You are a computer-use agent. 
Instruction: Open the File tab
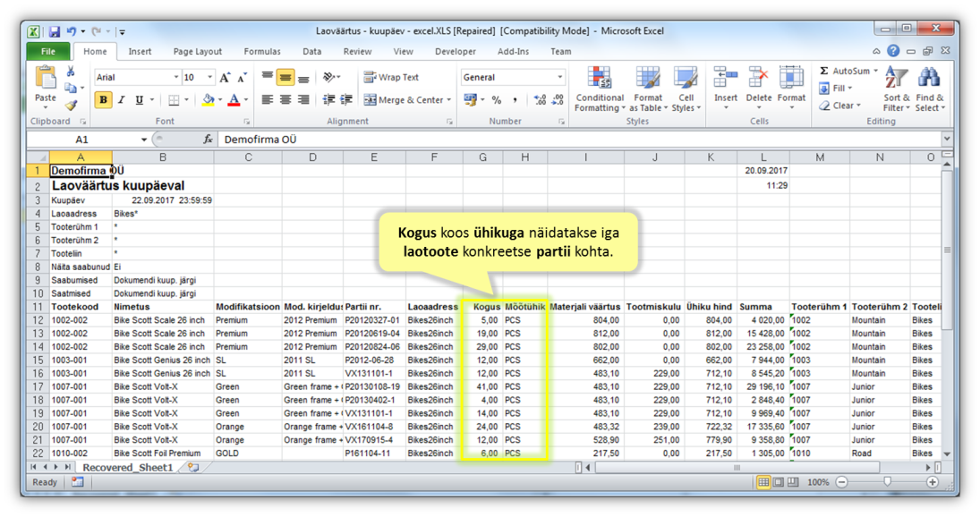(48, 51)
